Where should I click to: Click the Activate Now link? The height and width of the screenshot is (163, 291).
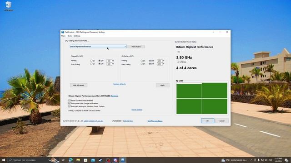(x=128, y=121)
